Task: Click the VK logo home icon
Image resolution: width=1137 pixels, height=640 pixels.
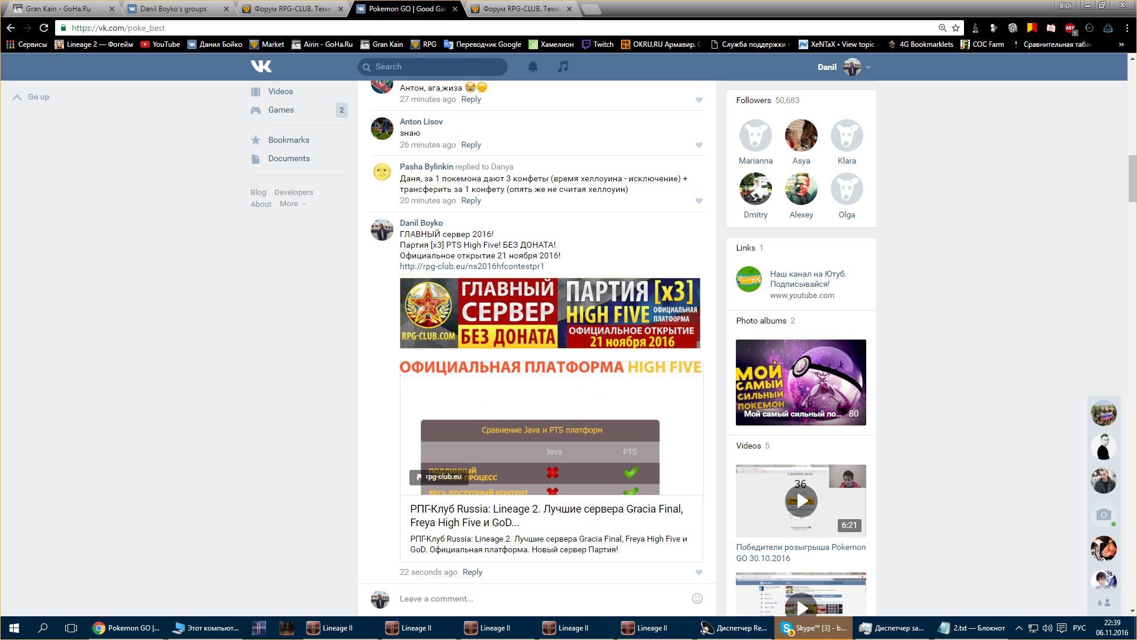Action: click(x=261, y=66)
